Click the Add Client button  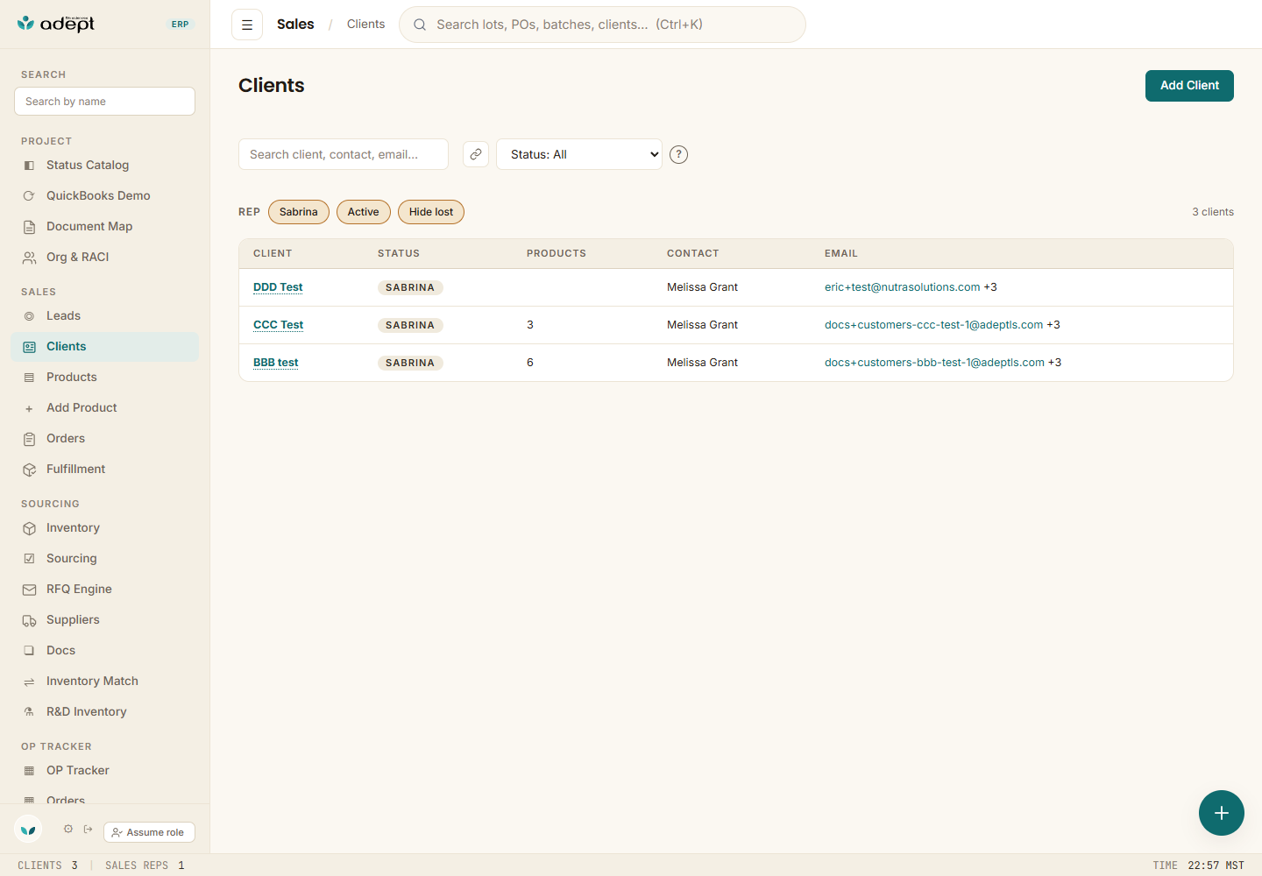click(1189, 86)
